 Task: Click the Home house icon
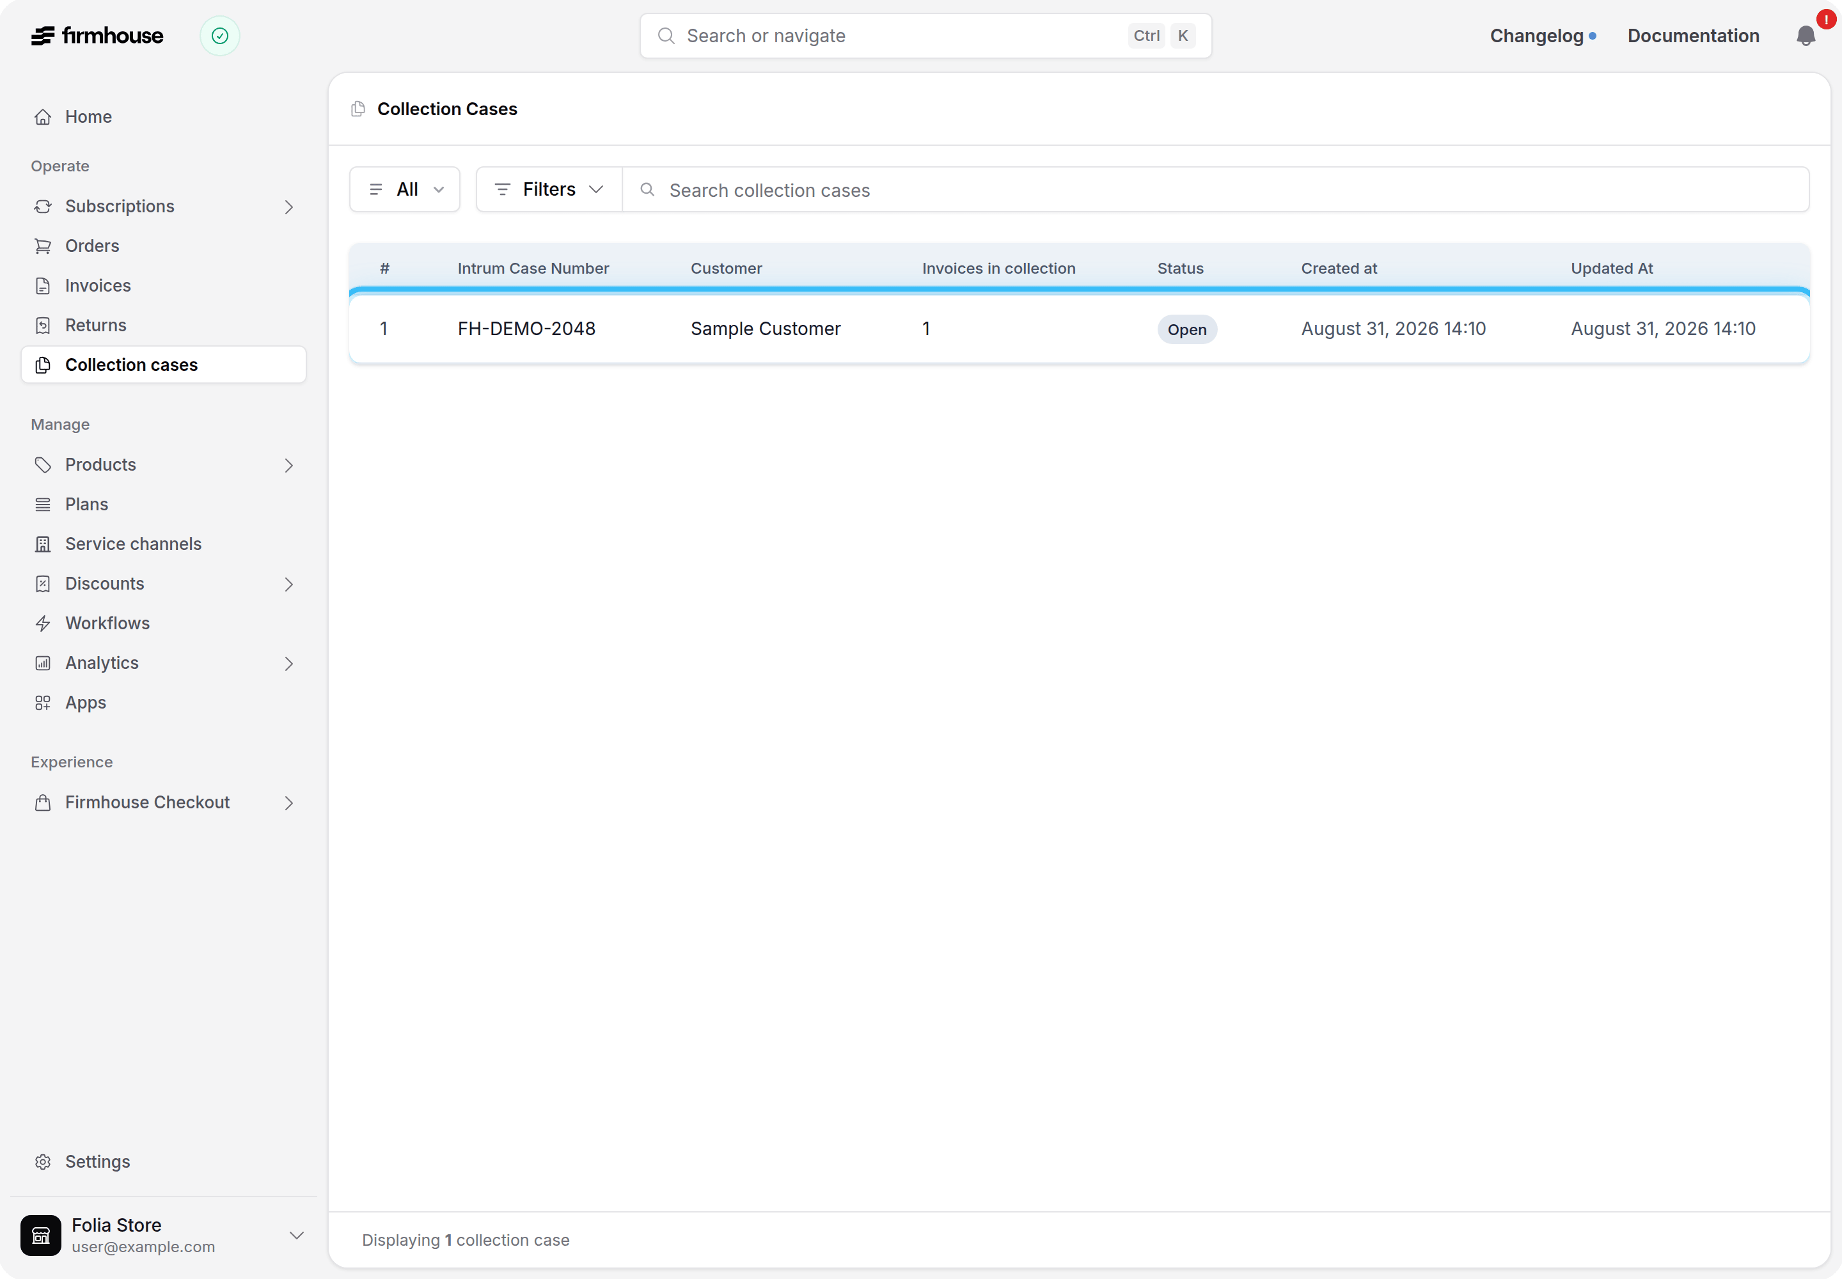tap(43, 117)
